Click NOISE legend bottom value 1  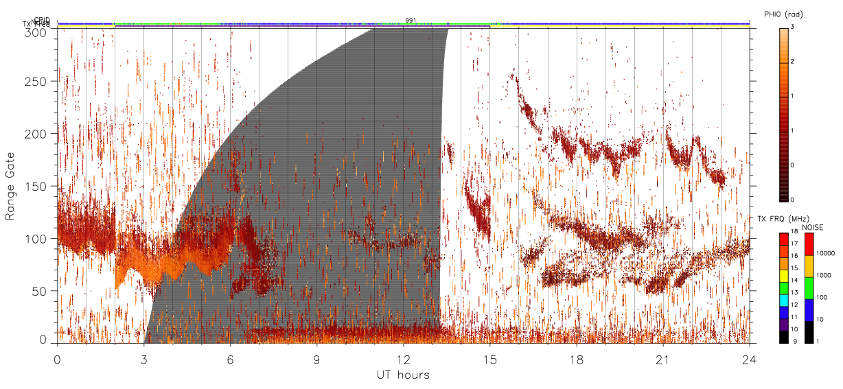click(818, 341)
